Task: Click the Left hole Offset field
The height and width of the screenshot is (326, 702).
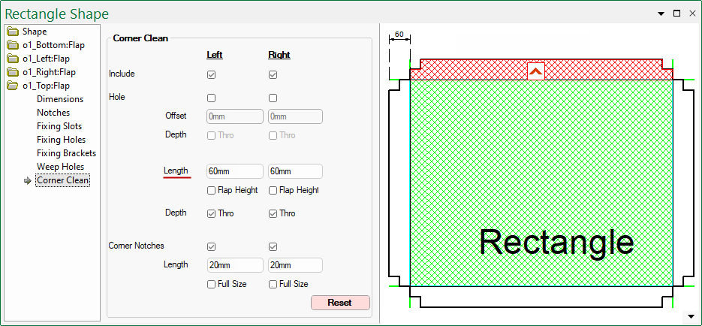Action: coord(235,116)
